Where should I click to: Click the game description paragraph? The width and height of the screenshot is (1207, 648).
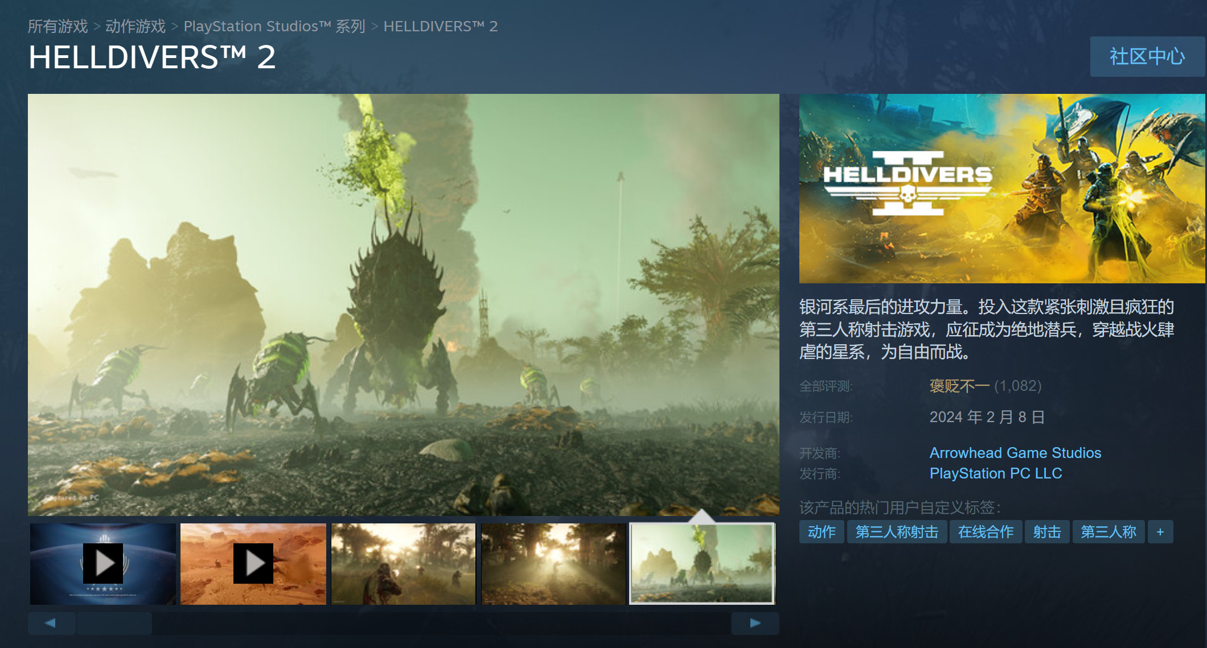click(x=987, y=329)
